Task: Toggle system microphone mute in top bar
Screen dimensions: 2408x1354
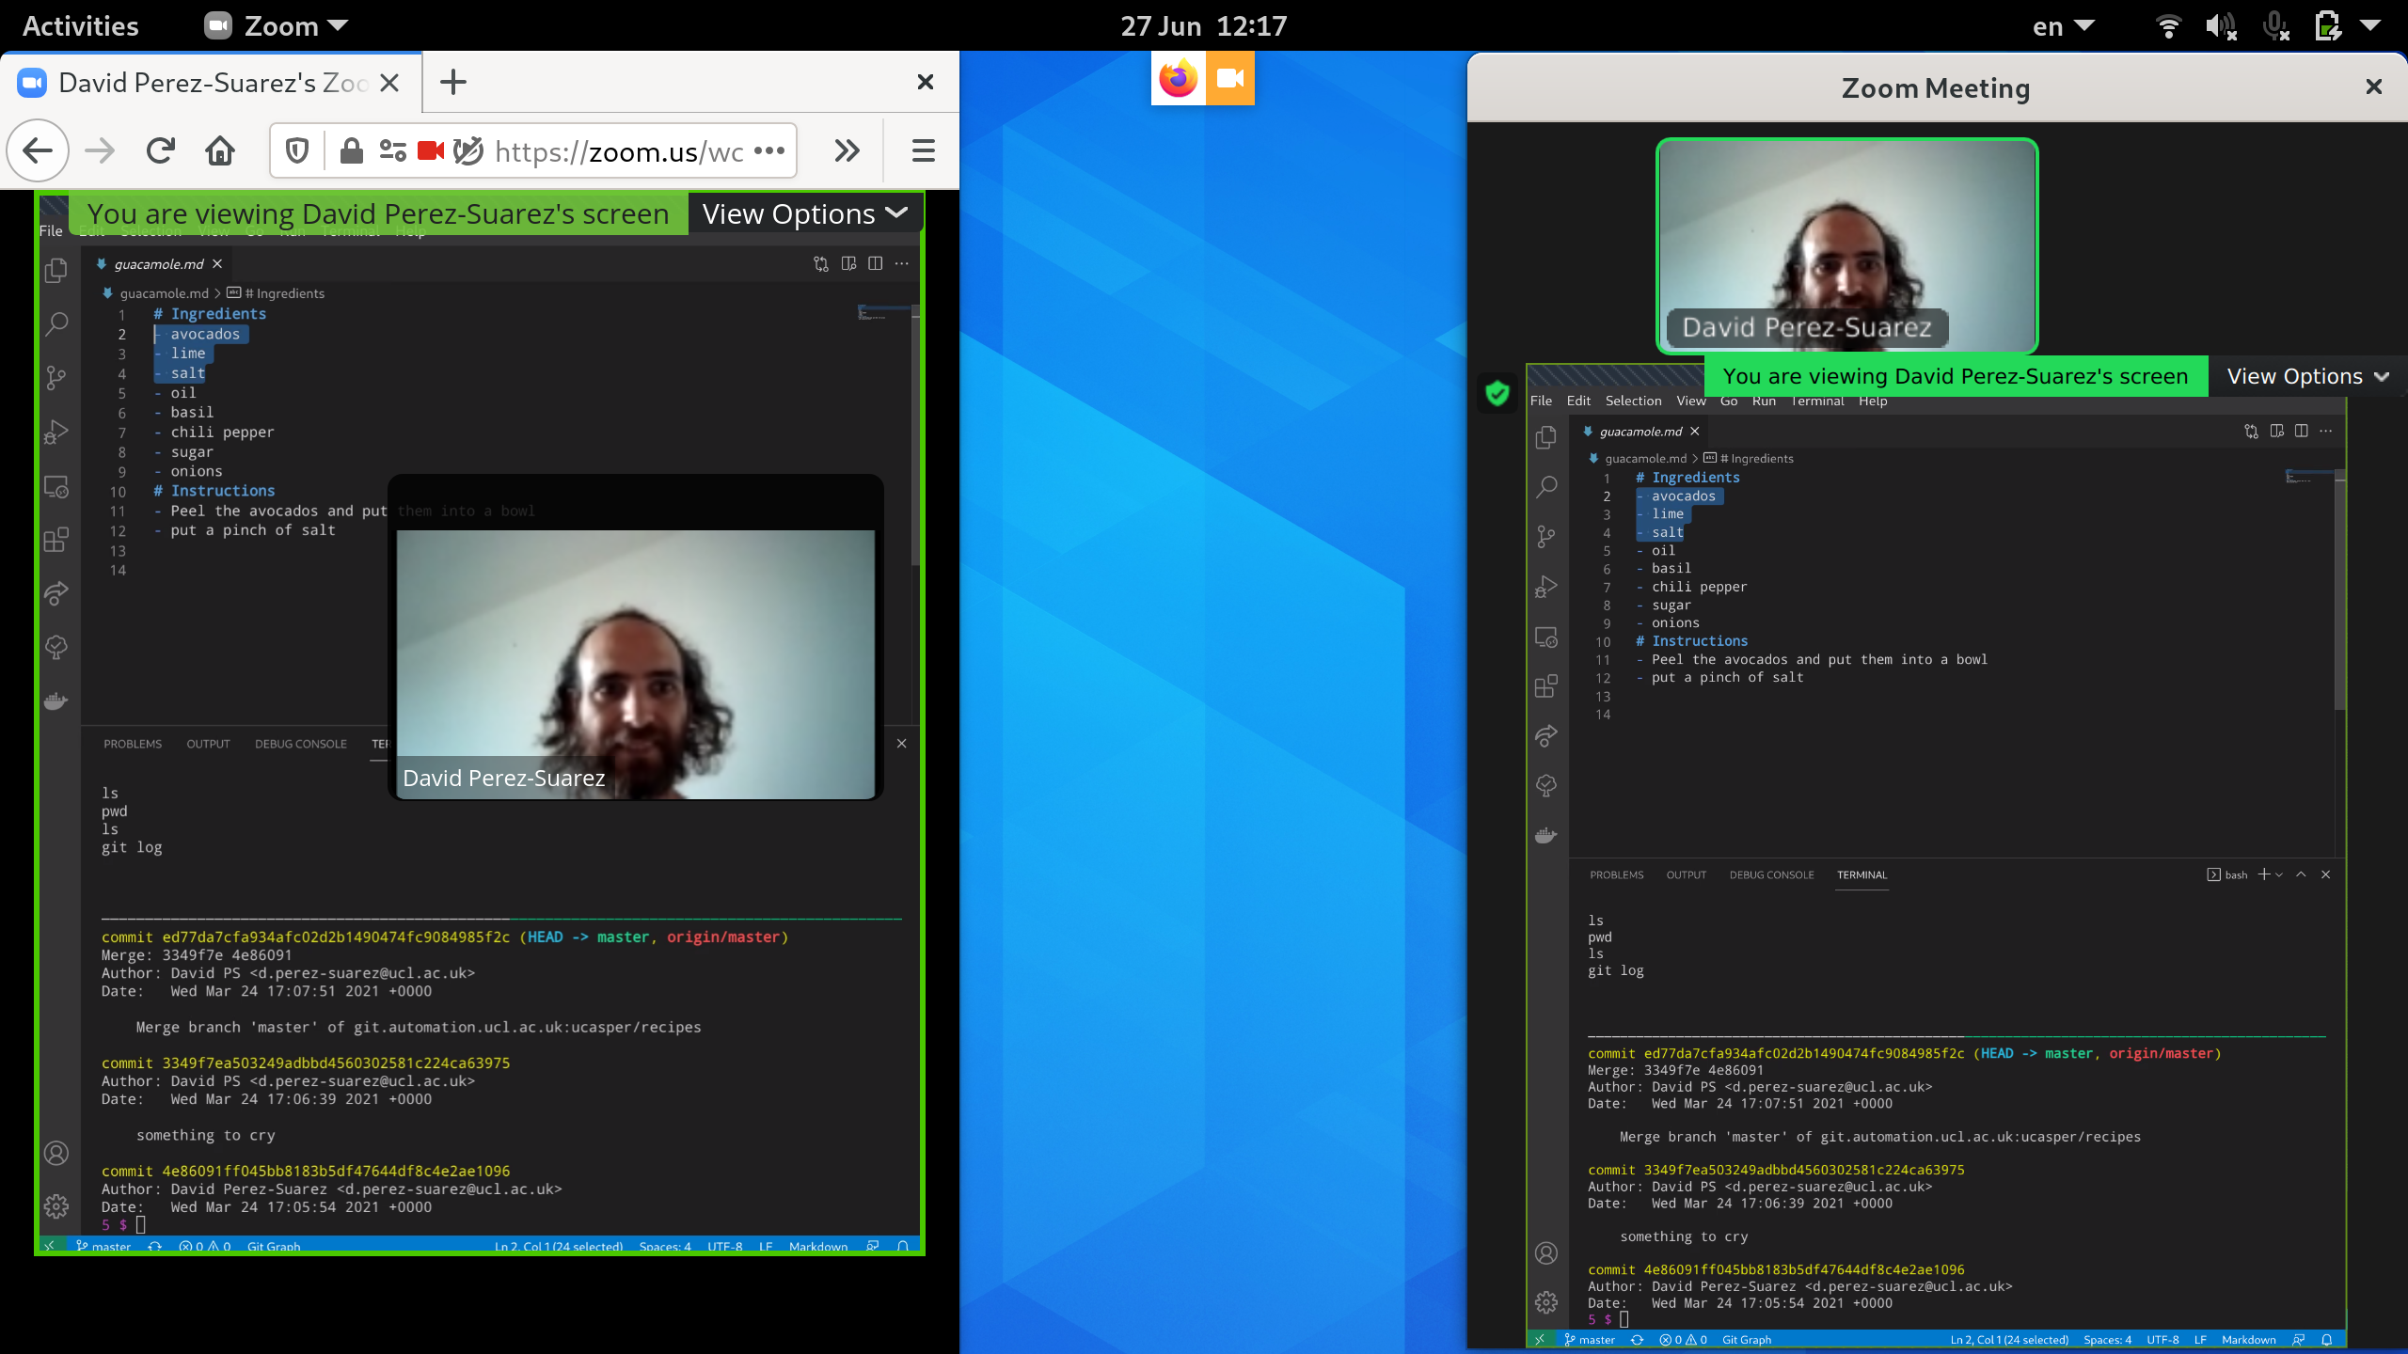Action: pyautogui.click(x=2274, y=26)
